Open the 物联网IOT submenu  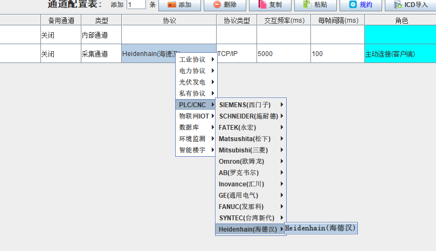[196, 116]
